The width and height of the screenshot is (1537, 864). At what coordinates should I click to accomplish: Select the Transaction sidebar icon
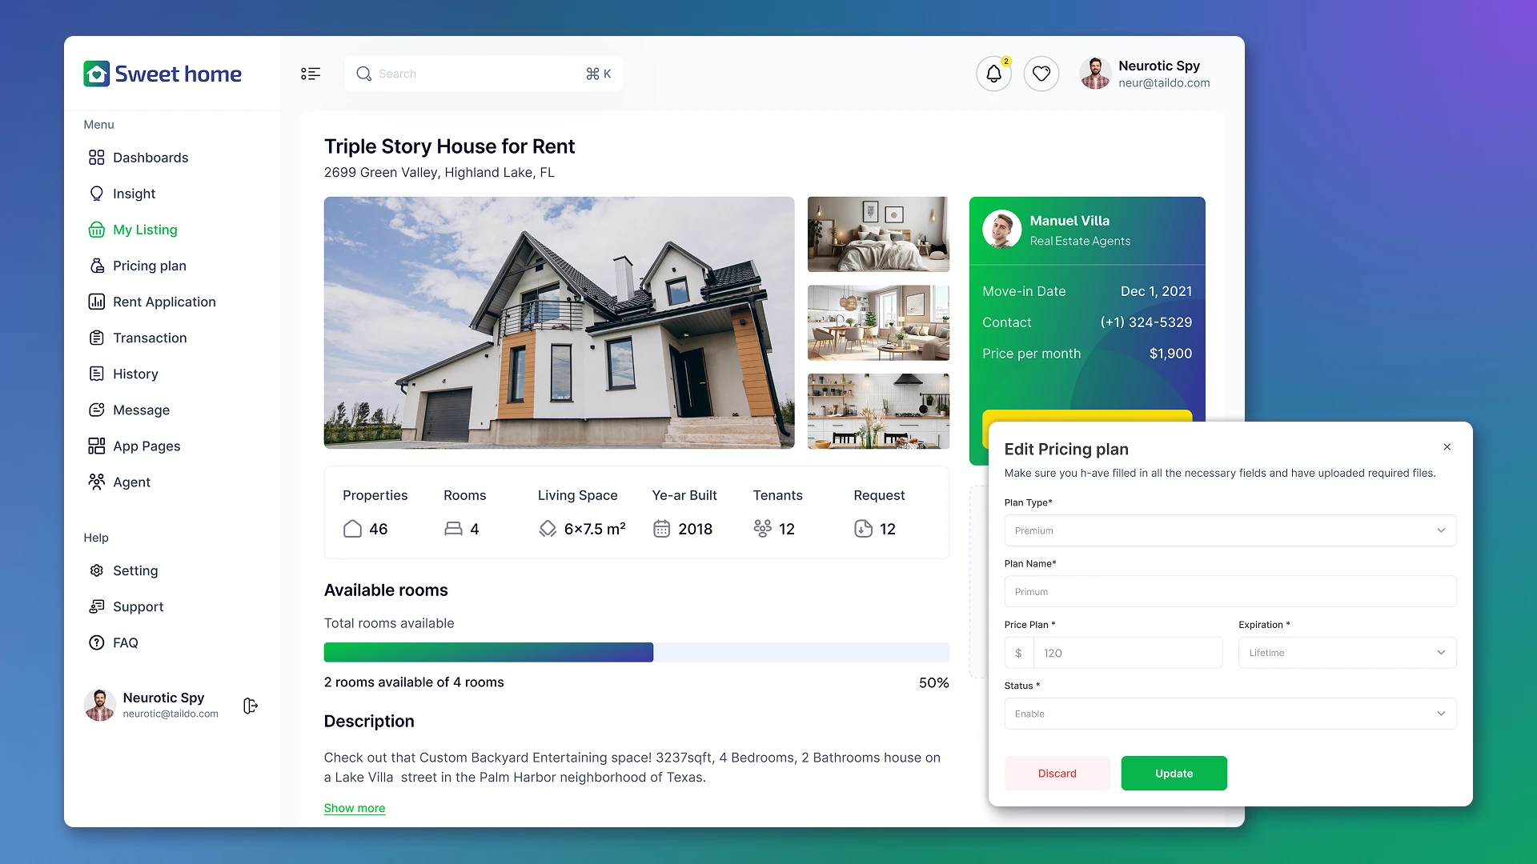(x=96, y=338)
